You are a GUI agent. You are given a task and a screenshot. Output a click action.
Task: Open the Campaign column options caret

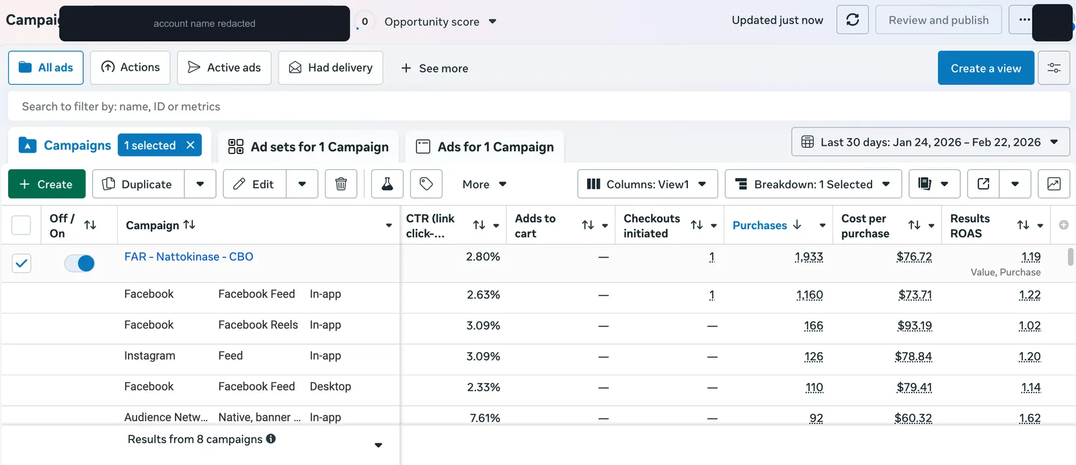[x=389, y=225]
